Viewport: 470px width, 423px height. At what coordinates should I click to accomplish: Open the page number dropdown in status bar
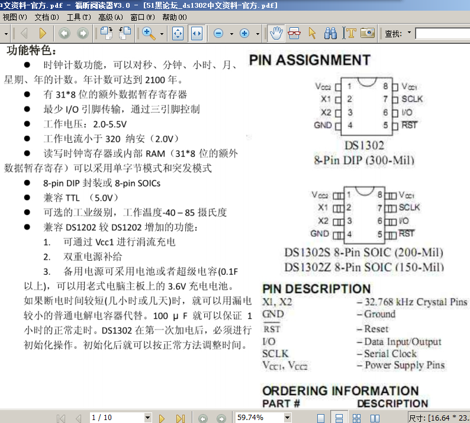(x=148, y=418)
